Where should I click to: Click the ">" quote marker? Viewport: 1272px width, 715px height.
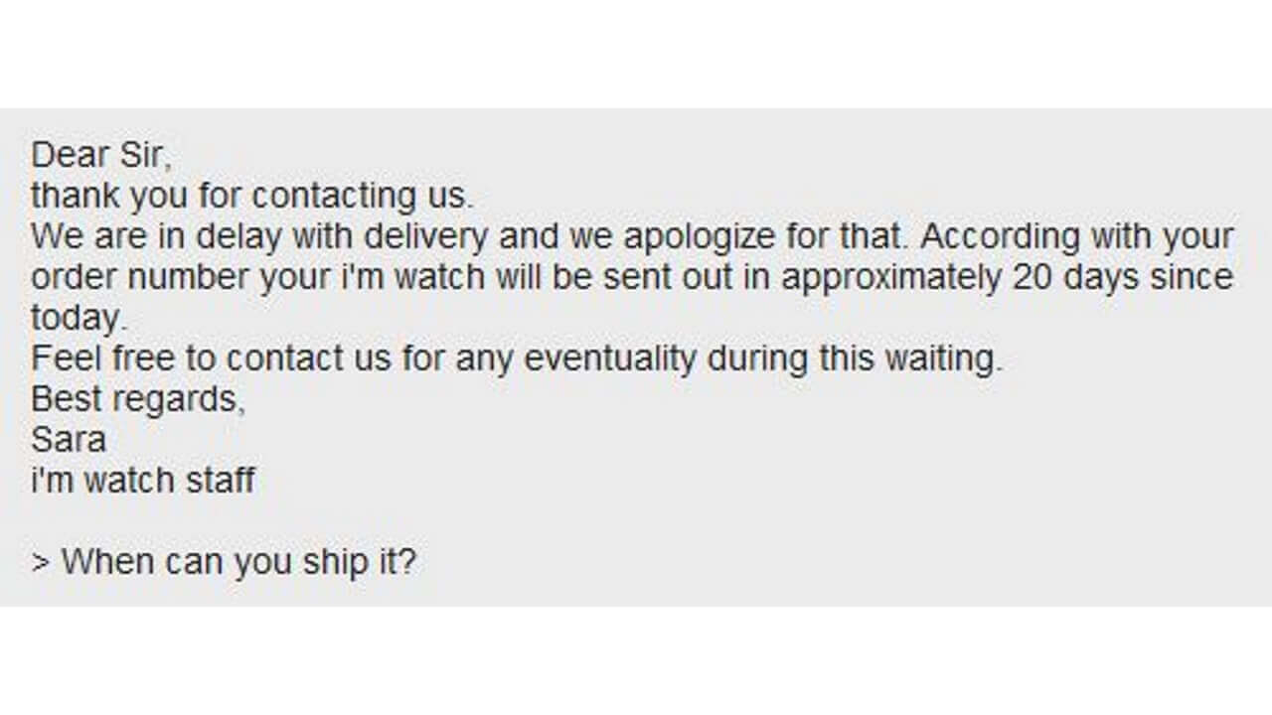40,562
